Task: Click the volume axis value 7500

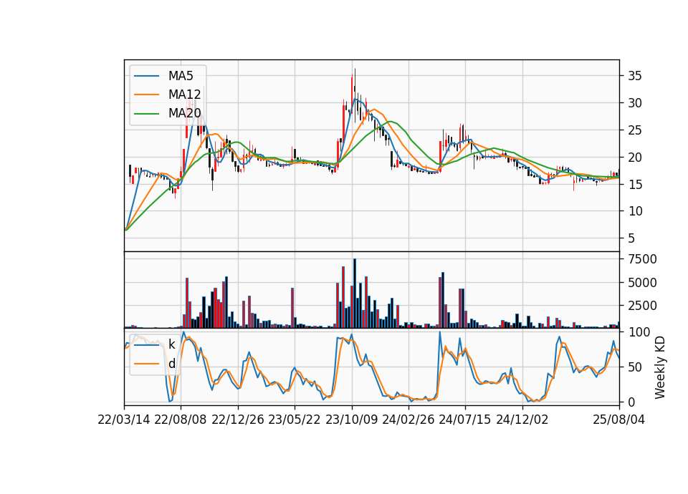Action: coord(642,259)
